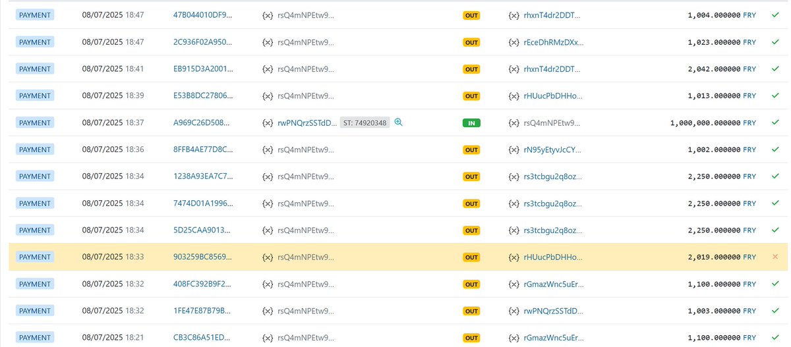Open transaction hash 1FE47E87B79B
The width and height of the screenshot is (791, 347).
click(203, 311)
